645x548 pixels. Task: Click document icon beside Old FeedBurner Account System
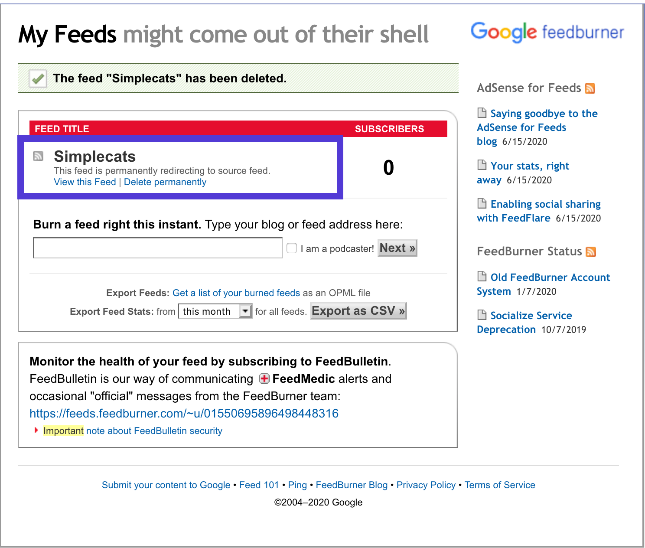coord(482,277)
